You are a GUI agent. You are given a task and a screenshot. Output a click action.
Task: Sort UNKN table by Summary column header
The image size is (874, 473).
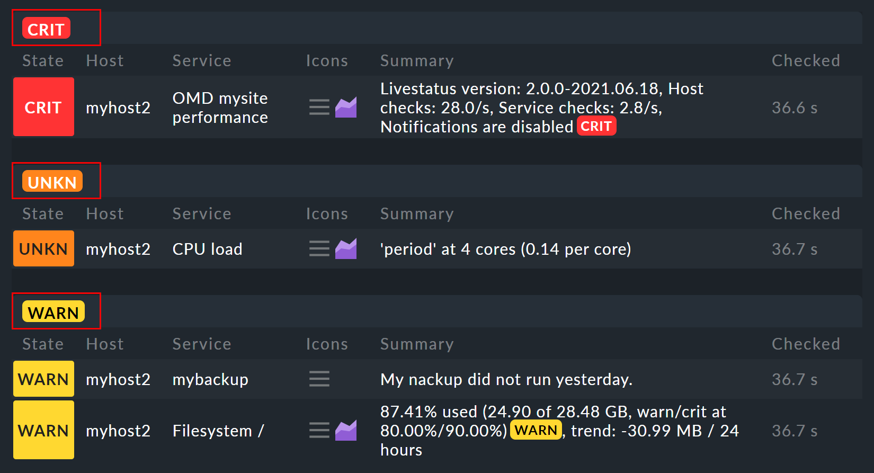pyautogui.click(x=416, y=214)
